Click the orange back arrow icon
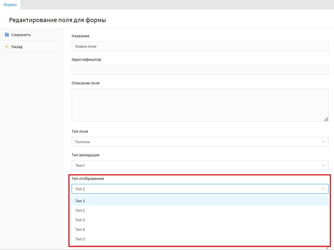 7,47
